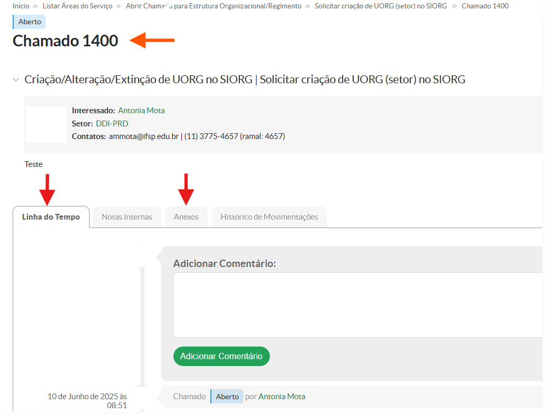Click the Aberto badge in the timeline entry
Screen dimensions: 545x415
pyautogui.click(x=227, y=397)
